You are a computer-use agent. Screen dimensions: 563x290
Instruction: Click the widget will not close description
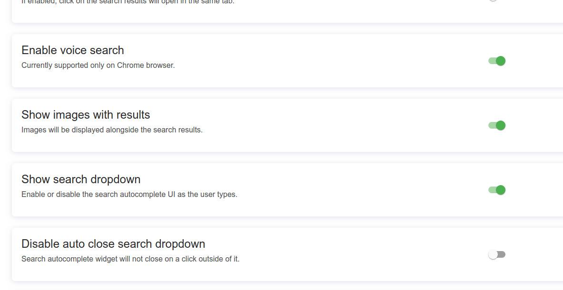(x=130, y=259)
